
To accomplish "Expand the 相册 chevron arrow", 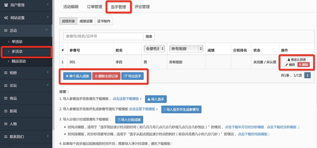I will pos(48,72).
